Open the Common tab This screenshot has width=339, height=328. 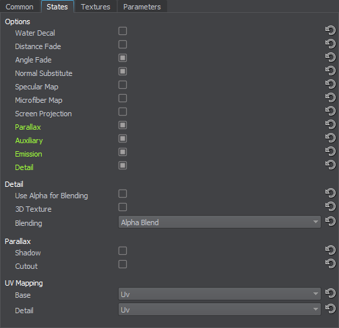[x=20, y=7]
